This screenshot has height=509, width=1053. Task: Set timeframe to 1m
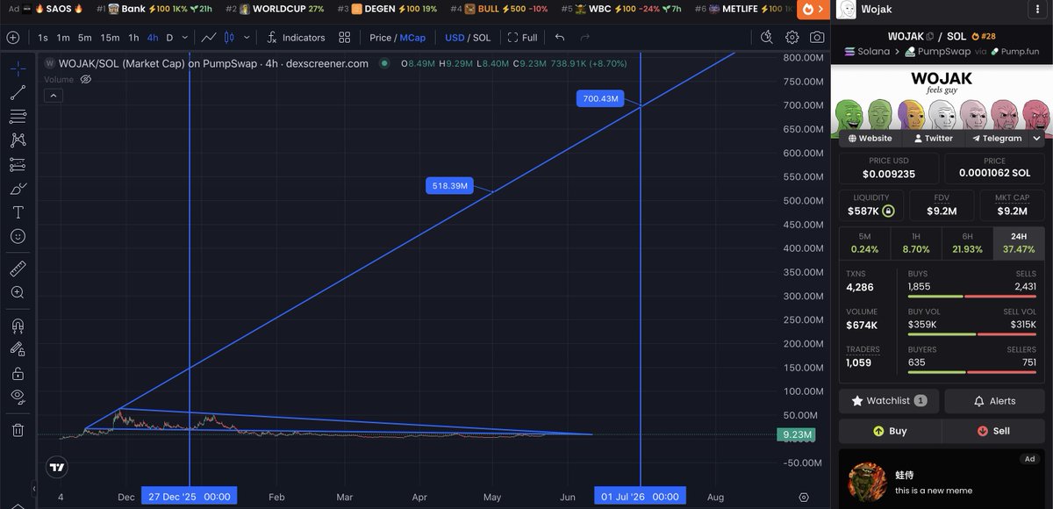click(63, 38)
